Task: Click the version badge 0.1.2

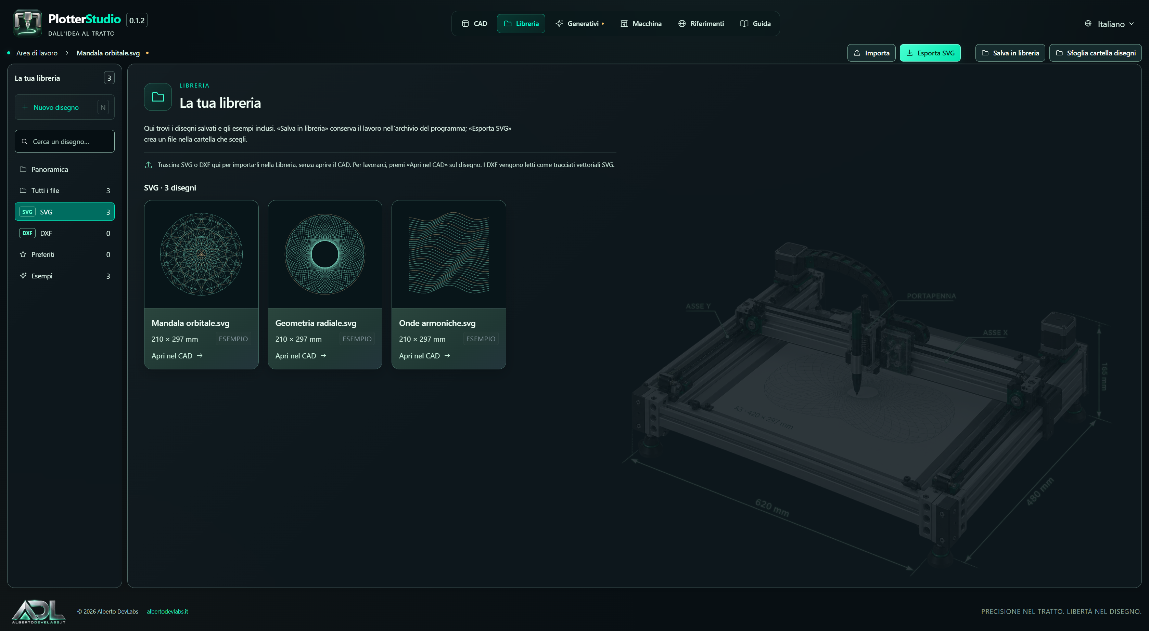Action: pyautogui.click(x=137, y=20)
